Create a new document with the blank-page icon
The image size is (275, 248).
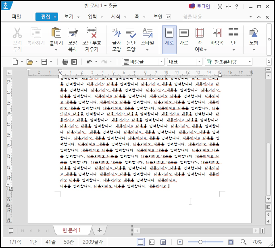tap(15, 62)
